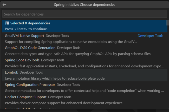Focus the Search for dependencies field

[84, 14]
